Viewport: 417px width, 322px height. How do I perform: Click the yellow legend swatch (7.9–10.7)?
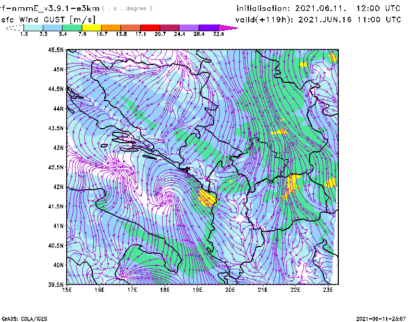(92, 28)
